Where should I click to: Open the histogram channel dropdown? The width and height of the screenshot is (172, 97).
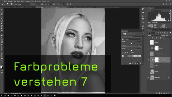[x=156, y=11]
